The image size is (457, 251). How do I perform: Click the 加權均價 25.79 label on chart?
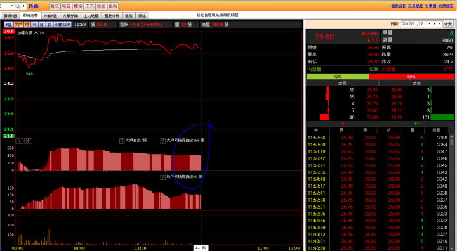[x=30, y=33]
